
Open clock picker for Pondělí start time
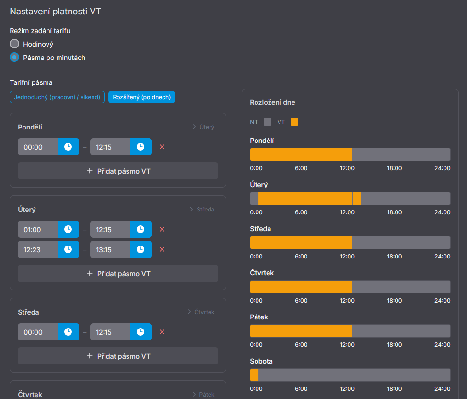pyautogui.click(x=68, y=147)
